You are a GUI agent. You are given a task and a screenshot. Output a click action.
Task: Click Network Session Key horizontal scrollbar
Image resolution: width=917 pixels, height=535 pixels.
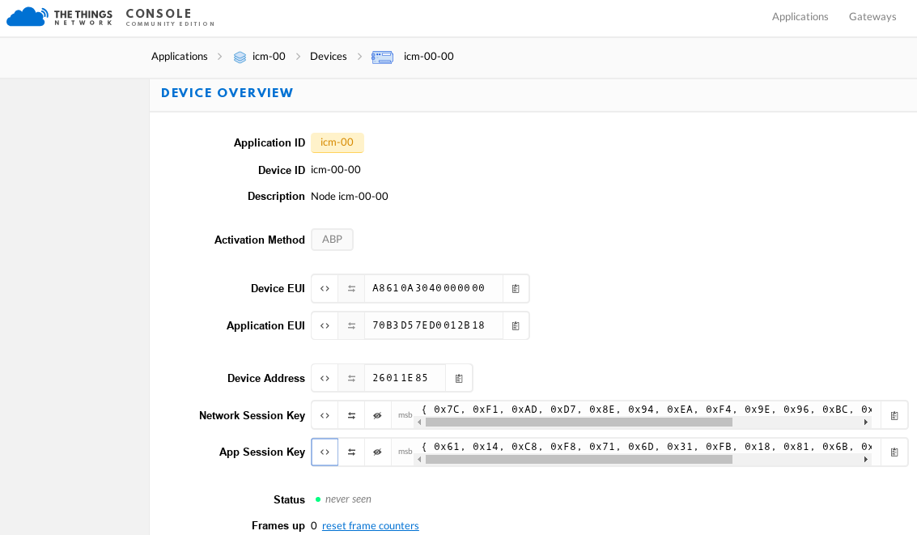(x=579, y=422)
